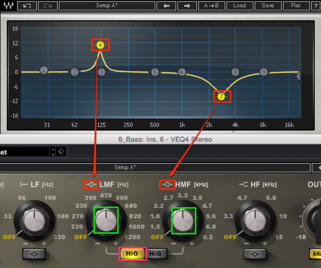Click the bell icon beside LMF label

pos(92,184)
